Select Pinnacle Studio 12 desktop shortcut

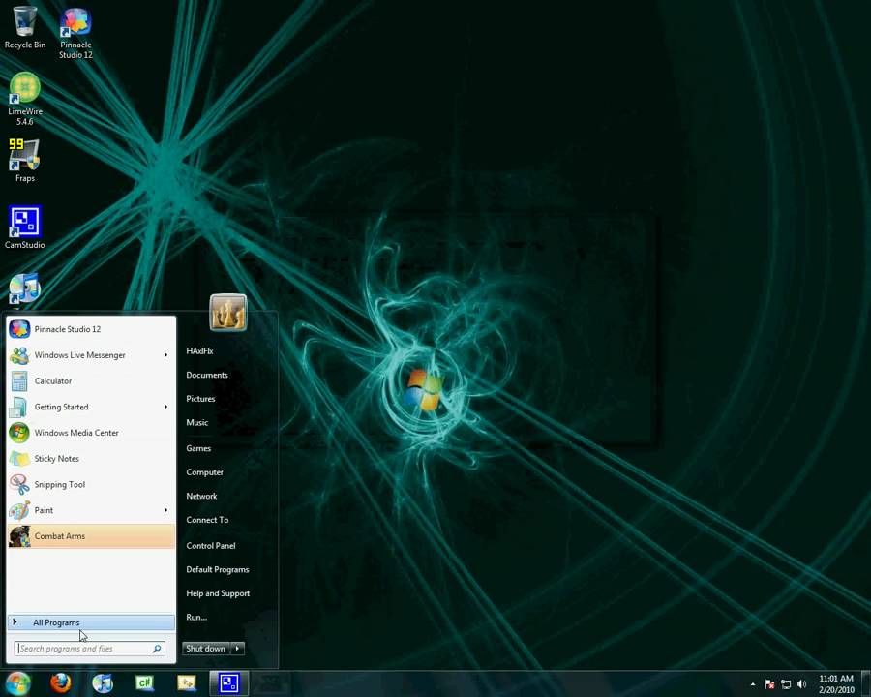75,33
